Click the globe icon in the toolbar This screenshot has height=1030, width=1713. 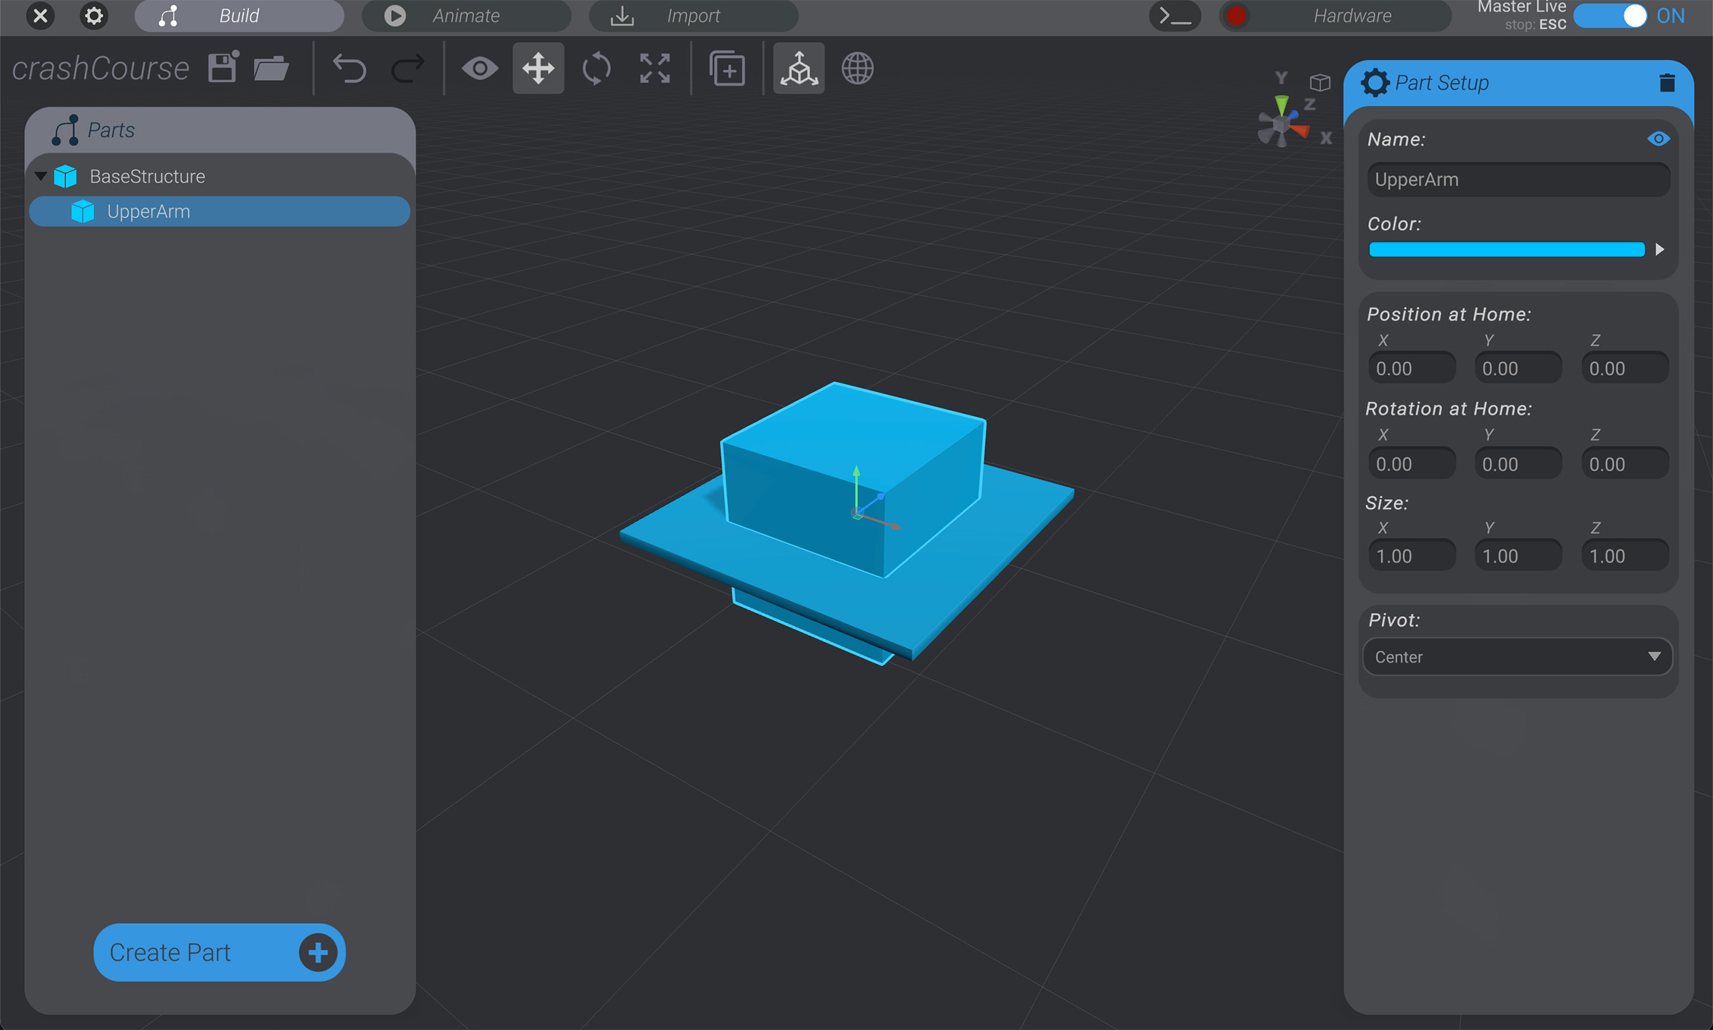857,69
